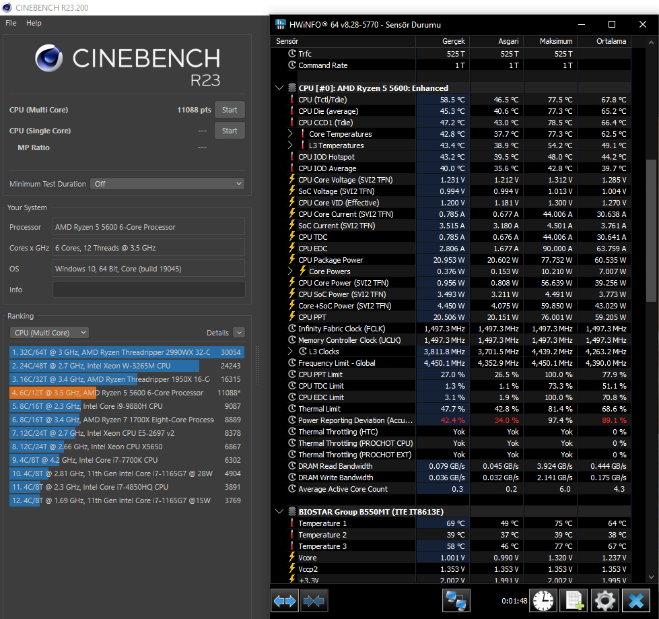Click clock icon of Average Active Core Count
The width and height of the screenshot is (659, 619).
(292, 488)
